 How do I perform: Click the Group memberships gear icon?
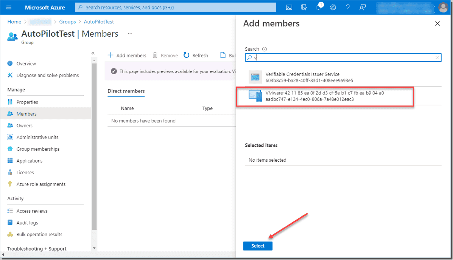(10, 149)
